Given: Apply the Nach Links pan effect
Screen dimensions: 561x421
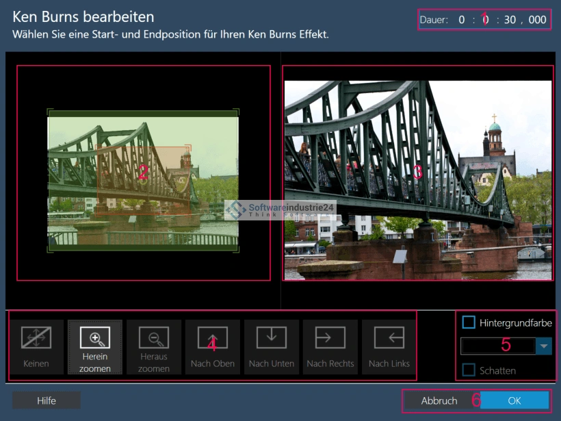Looking at the screenshot, I should coord(389,346).
